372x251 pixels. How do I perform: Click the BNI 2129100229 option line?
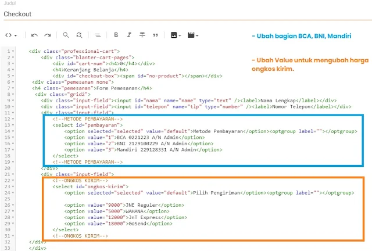coord(139,144)
